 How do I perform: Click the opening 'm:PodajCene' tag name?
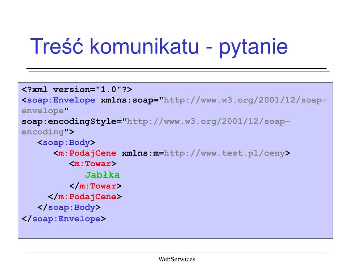87,153
